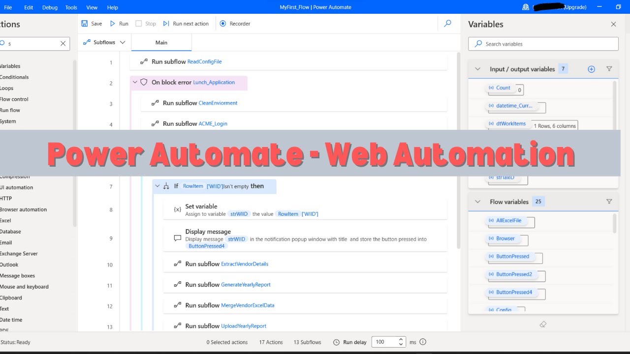Click the ButtonPressed flow variable

509,257
